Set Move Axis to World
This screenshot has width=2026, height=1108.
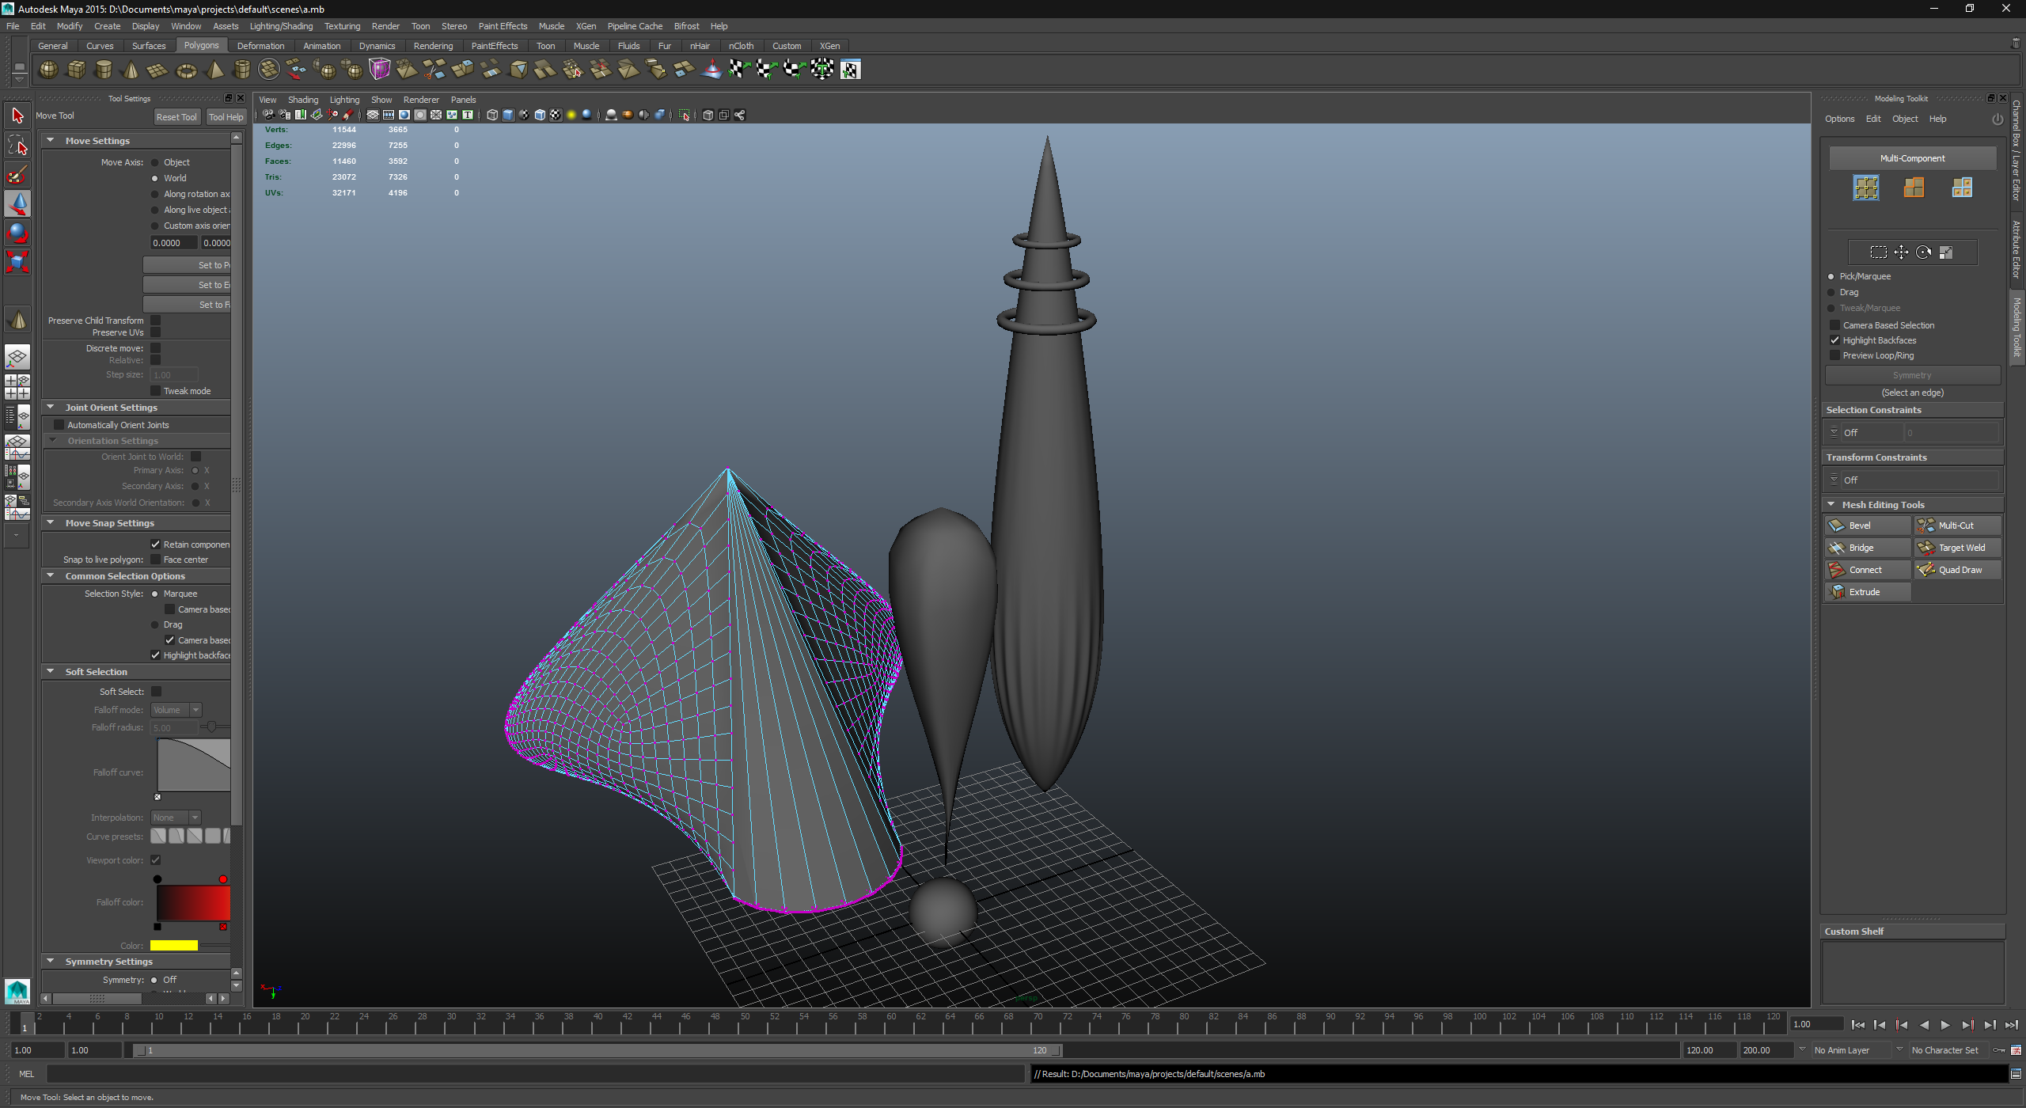[x=155, y=178]
